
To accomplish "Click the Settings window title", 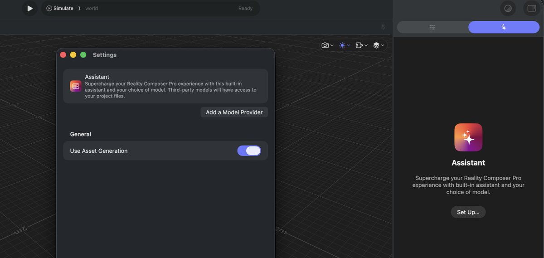I will pyautogui.click(x=105, y=55).
